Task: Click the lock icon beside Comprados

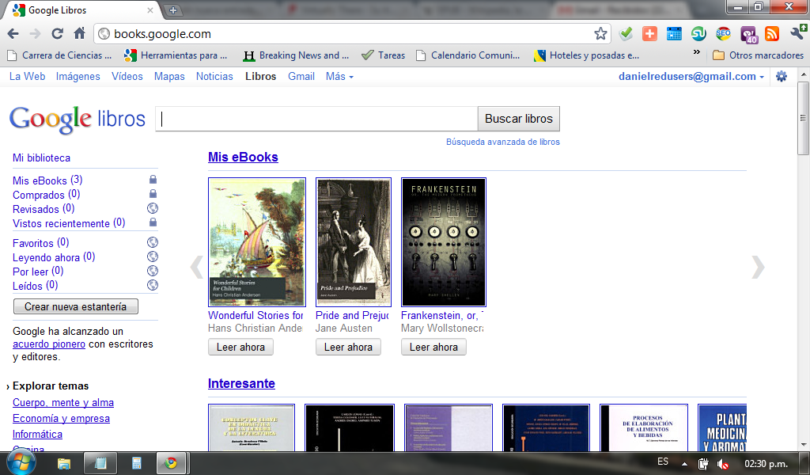Action: [153, 193]
